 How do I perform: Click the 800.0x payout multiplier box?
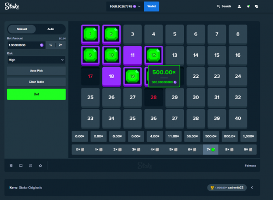coord(230,136)
